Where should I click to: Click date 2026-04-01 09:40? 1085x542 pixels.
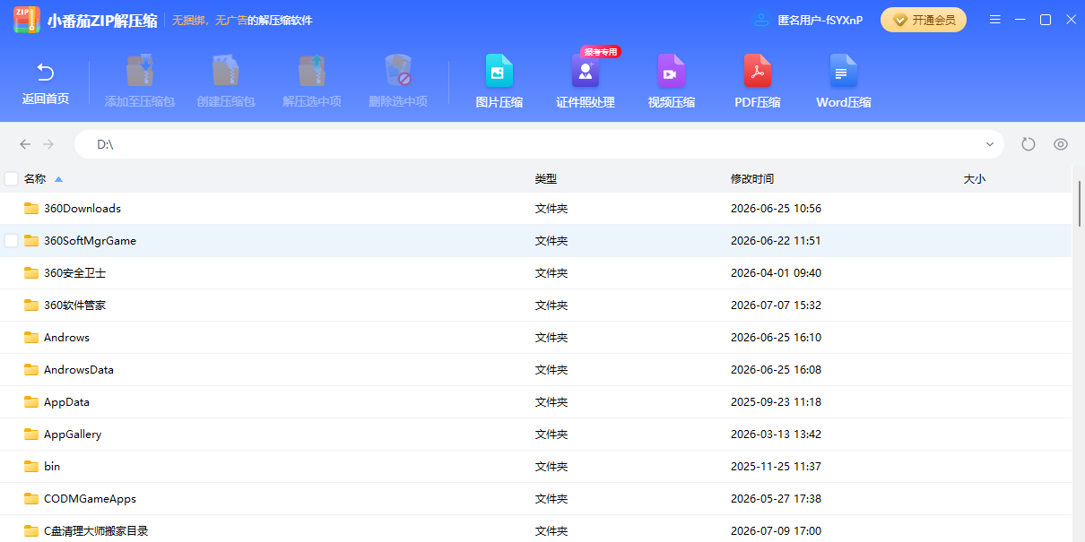coord(776,273)
